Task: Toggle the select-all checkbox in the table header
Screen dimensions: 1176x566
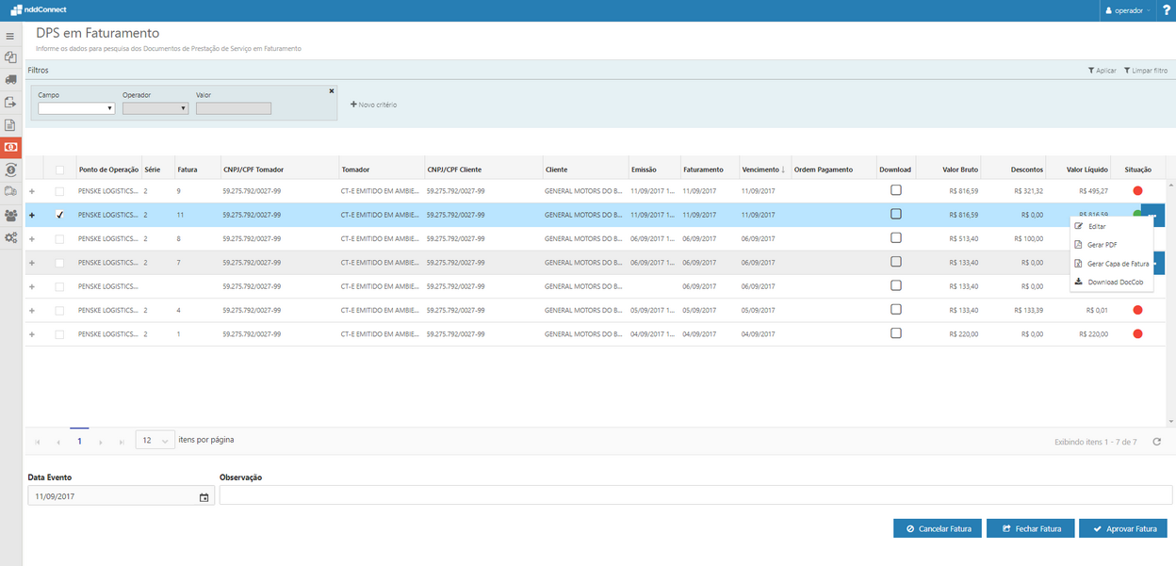Action: [60, 170]
